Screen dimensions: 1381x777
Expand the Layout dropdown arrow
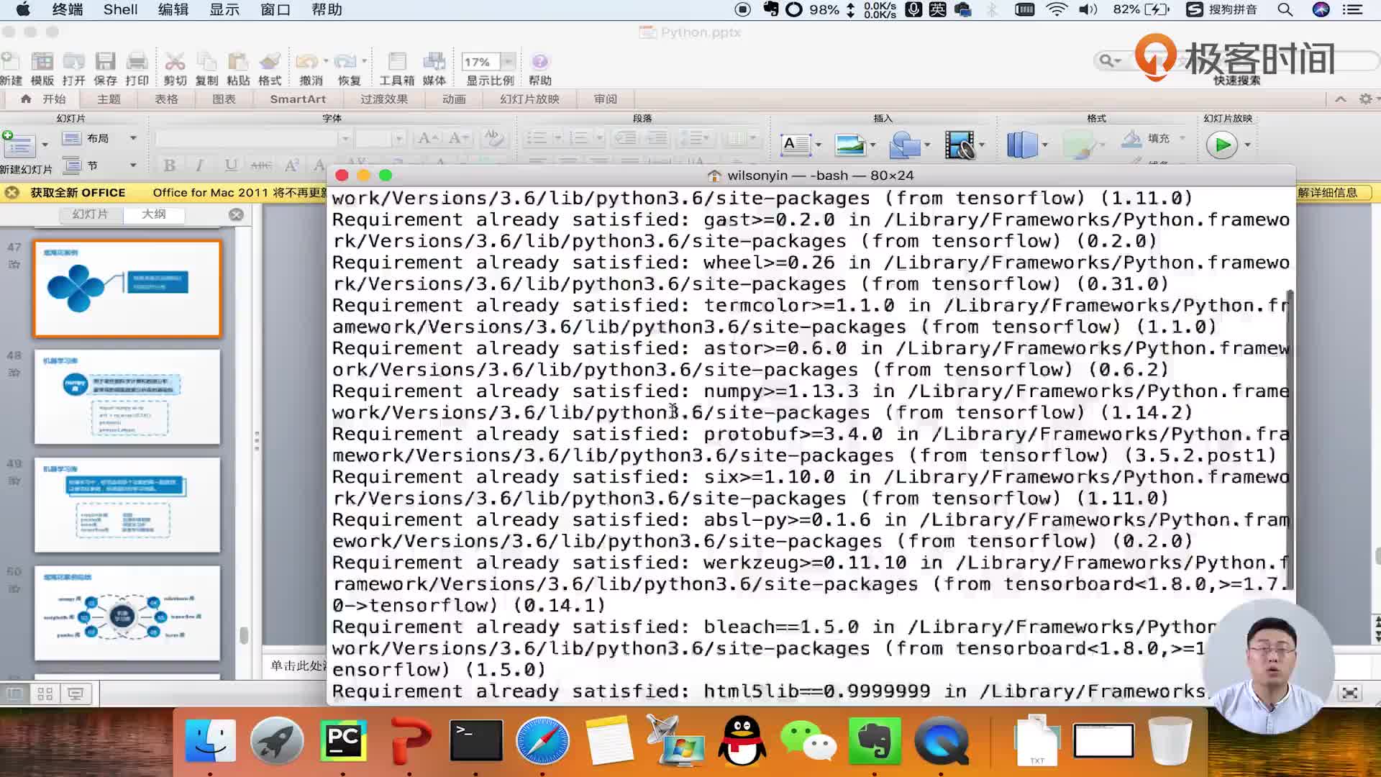pos(133,138)
